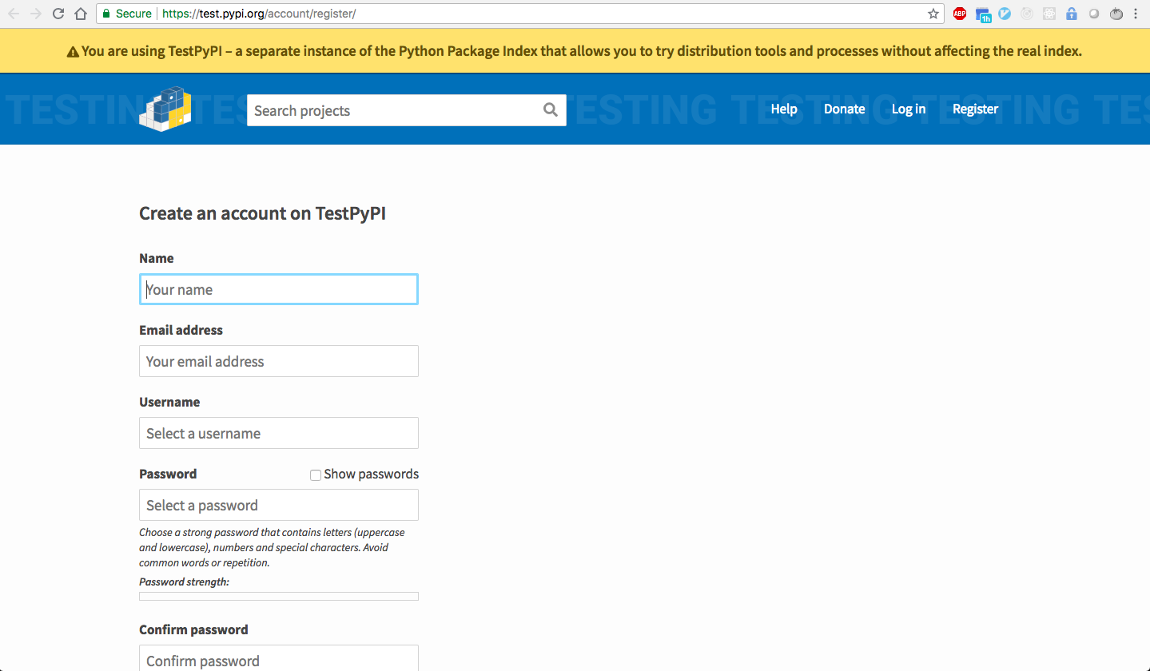Viewport: 1150px width, 671px height.
Task: Enable the Show passwords checkbox
Action: point(316,475)
